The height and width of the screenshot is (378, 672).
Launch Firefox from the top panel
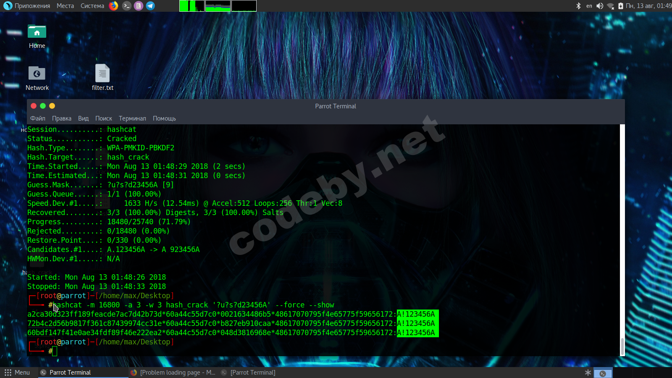coord(114,6)
